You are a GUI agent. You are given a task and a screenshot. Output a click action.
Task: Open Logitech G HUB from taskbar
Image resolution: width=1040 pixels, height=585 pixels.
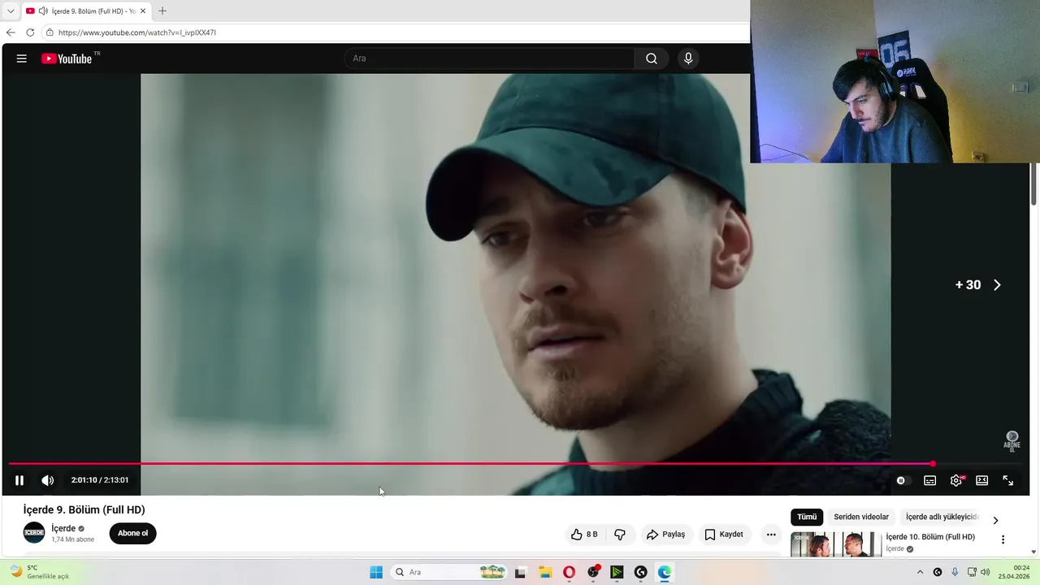[x=640, y=572]
